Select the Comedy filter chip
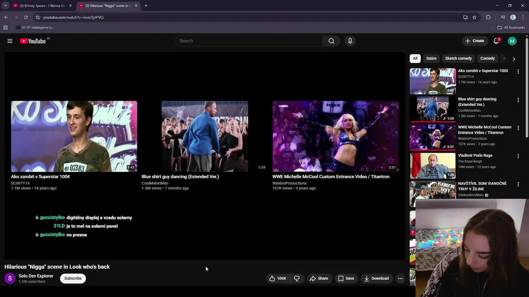The height and width of the screenshot is (297, 529). point(487,59)
